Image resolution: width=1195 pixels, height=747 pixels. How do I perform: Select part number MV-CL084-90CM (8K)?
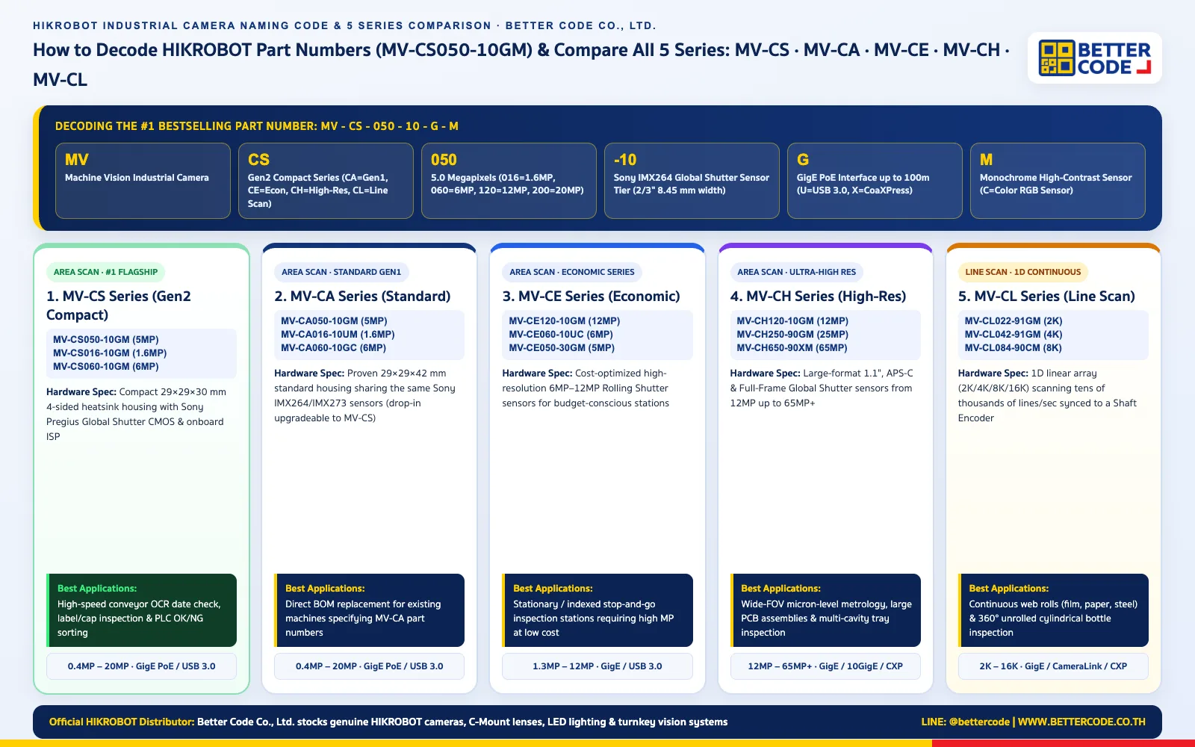1014,347
